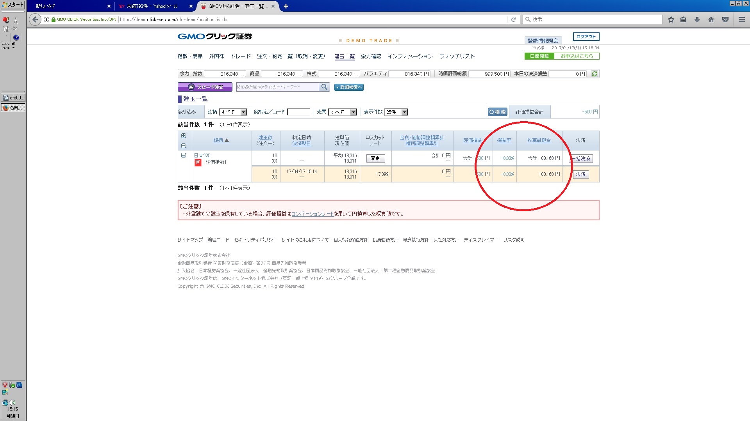Open the トレード menu
Image resolution: width=750 pixels, height=421 pixels.
click(x=241, y=56)
